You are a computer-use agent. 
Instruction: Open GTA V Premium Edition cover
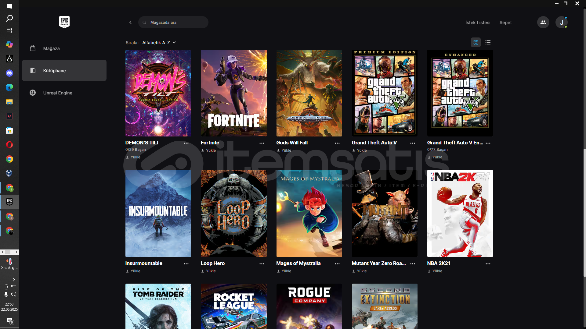pyautogui.click(x=385, y=93)
